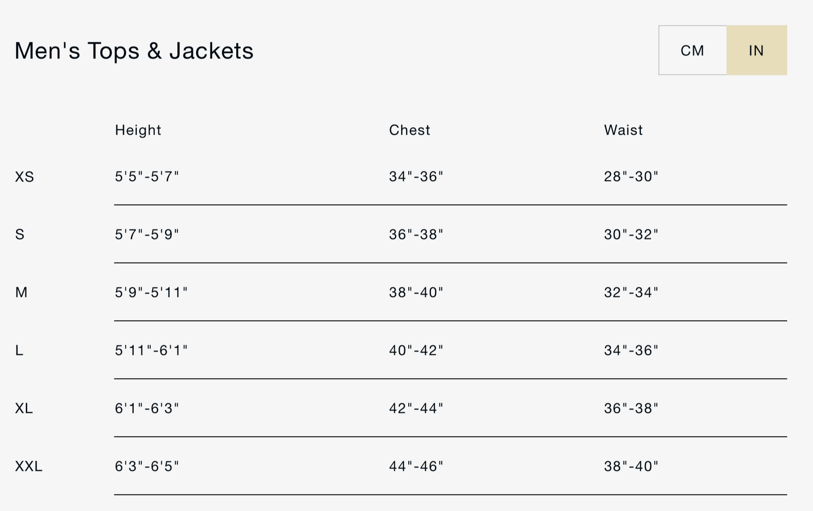Click the M waist value 32"-34"
The height and width of the screenshot is (511, 813).
631,292
